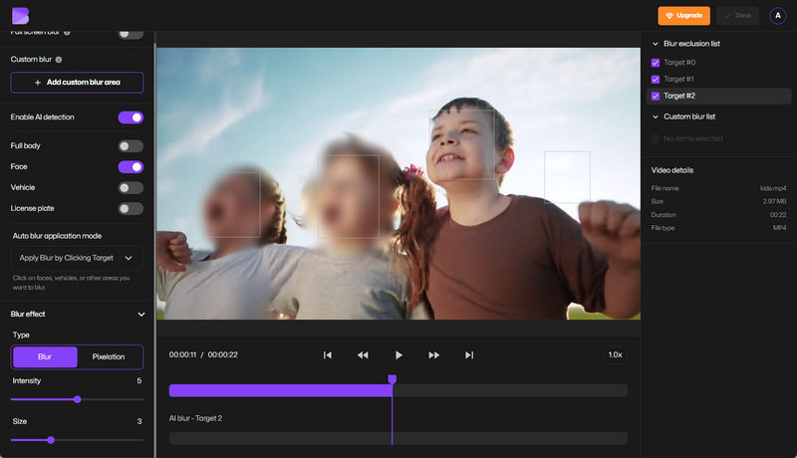
Task: Click the unblurred boy's face box
Action: point(462,144)
